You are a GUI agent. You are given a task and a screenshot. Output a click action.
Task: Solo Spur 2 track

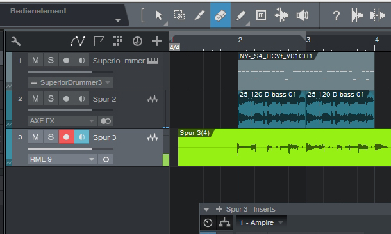tap(51, 98)
